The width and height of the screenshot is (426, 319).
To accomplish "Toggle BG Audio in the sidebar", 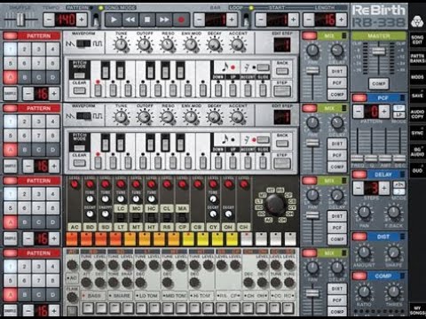I will point(417,152).
